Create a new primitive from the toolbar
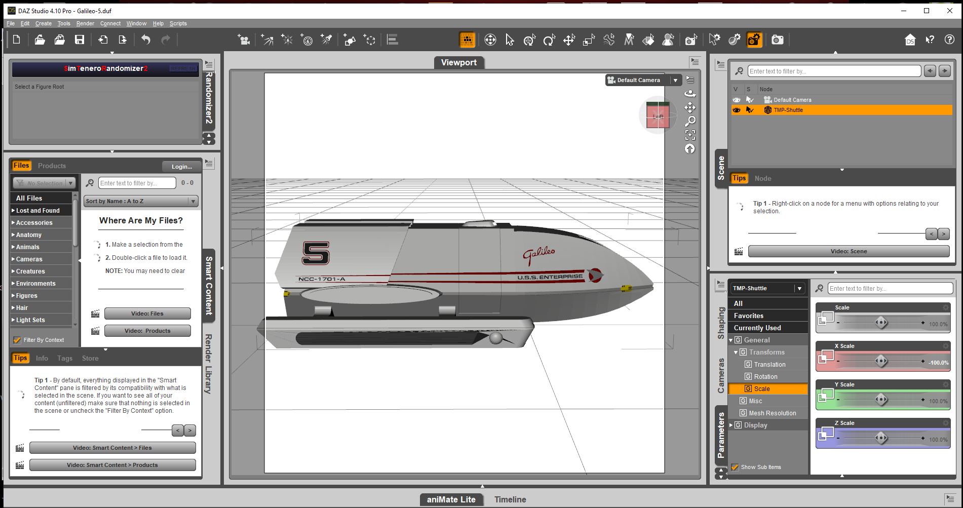 click(350, 40)
